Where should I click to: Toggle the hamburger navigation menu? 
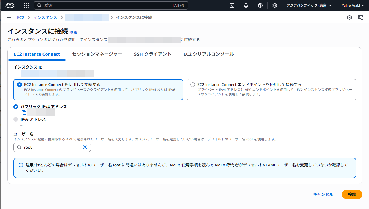click(x=9, y=17)
